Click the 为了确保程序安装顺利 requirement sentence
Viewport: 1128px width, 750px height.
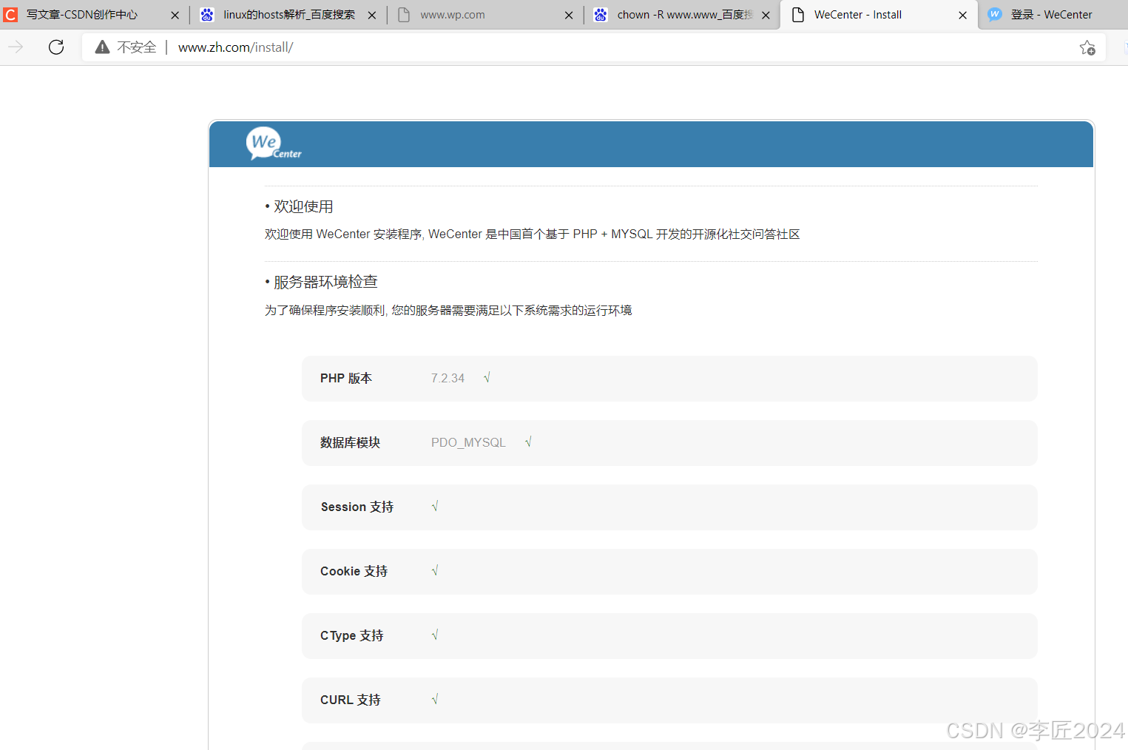[x=448, y=311]
